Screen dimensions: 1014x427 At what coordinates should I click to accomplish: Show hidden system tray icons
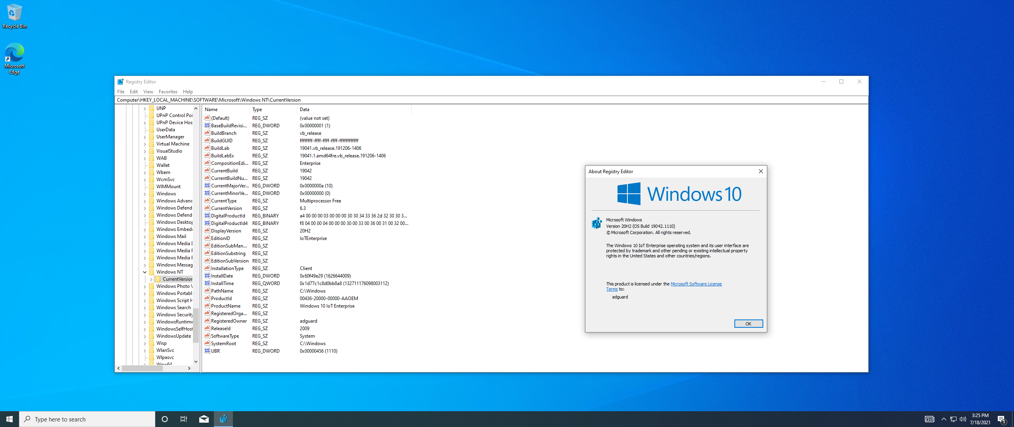click(943, 419)
